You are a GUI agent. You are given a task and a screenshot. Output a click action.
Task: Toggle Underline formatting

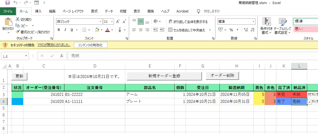click(x=72, y=30)
